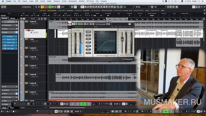Expand the Strip inspector section

[x=10, y=87]
